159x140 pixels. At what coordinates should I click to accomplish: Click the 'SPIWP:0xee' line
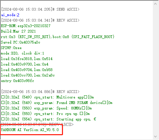click(x=11, y=48)
